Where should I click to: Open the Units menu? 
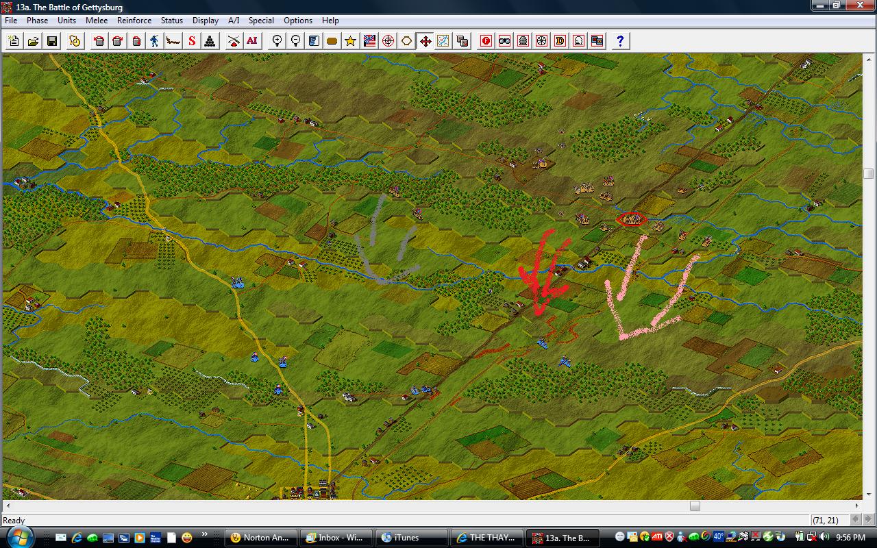click(66, 21)
